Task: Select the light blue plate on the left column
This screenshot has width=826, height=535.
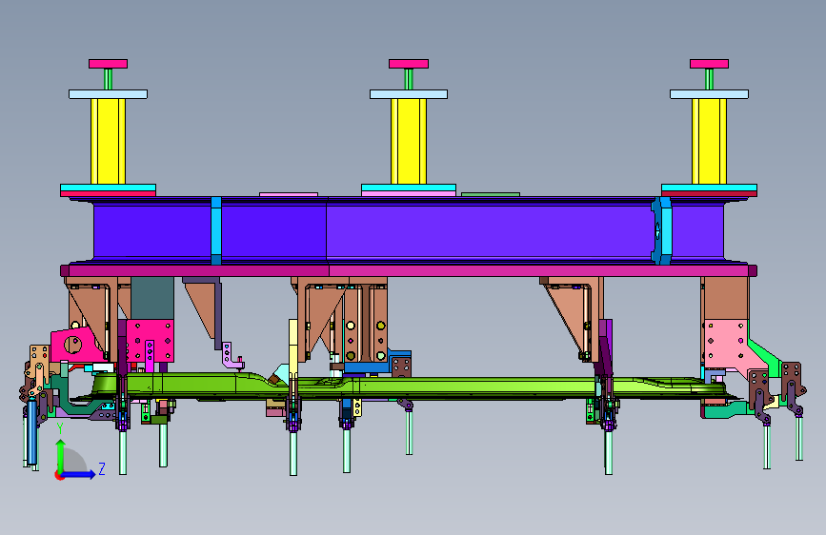Action: click(108, 94)
